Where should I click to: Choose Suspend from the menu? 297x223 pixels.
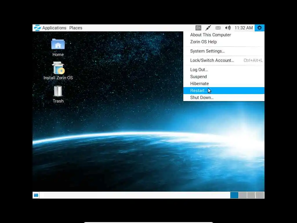tap(224, 77)
